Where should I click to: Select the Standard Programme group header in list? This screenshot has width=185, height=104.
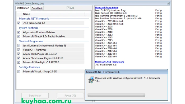click(x=31, y=41)
